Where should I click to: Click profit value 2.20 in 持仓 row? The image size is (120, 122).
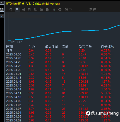tap(82, 50)
